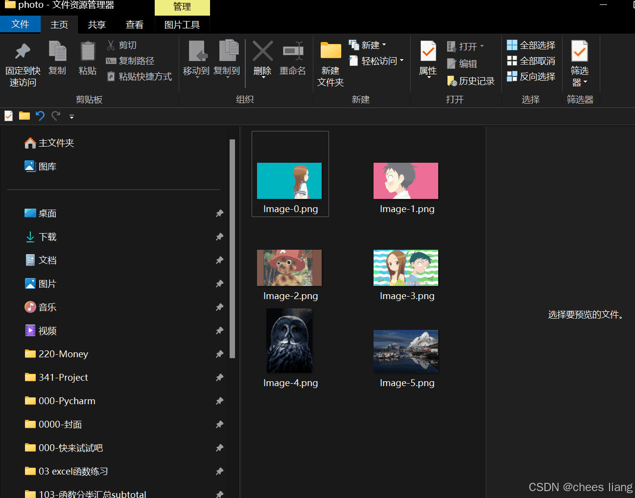Open the quick access toolbar customize arrow

tap(71, 116)
